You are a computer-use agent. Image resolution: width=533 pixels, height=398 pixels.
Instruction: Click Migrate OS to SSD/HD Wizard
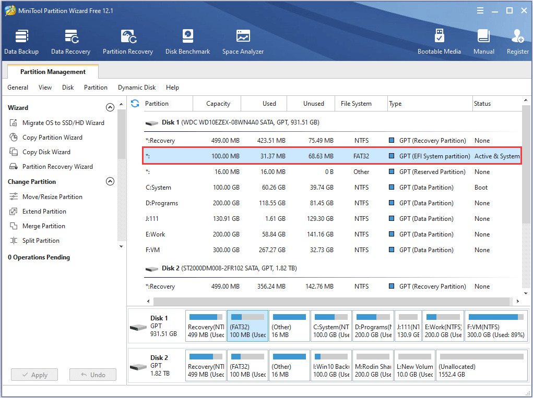click(x=63, y=123)
